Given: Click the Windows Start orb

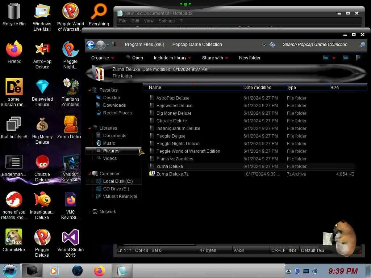Looking at the screenshot, I should point(10,271).
